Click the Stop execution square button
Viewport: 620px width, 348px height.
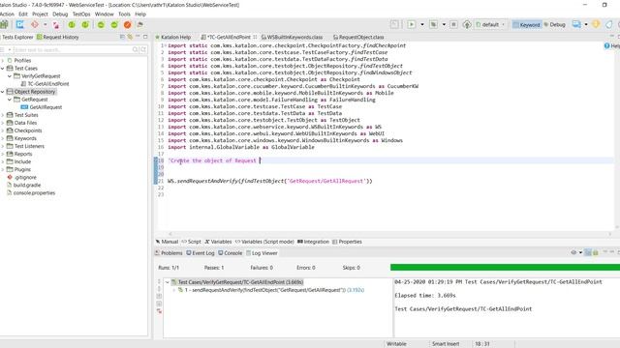[x=454, y=24]
